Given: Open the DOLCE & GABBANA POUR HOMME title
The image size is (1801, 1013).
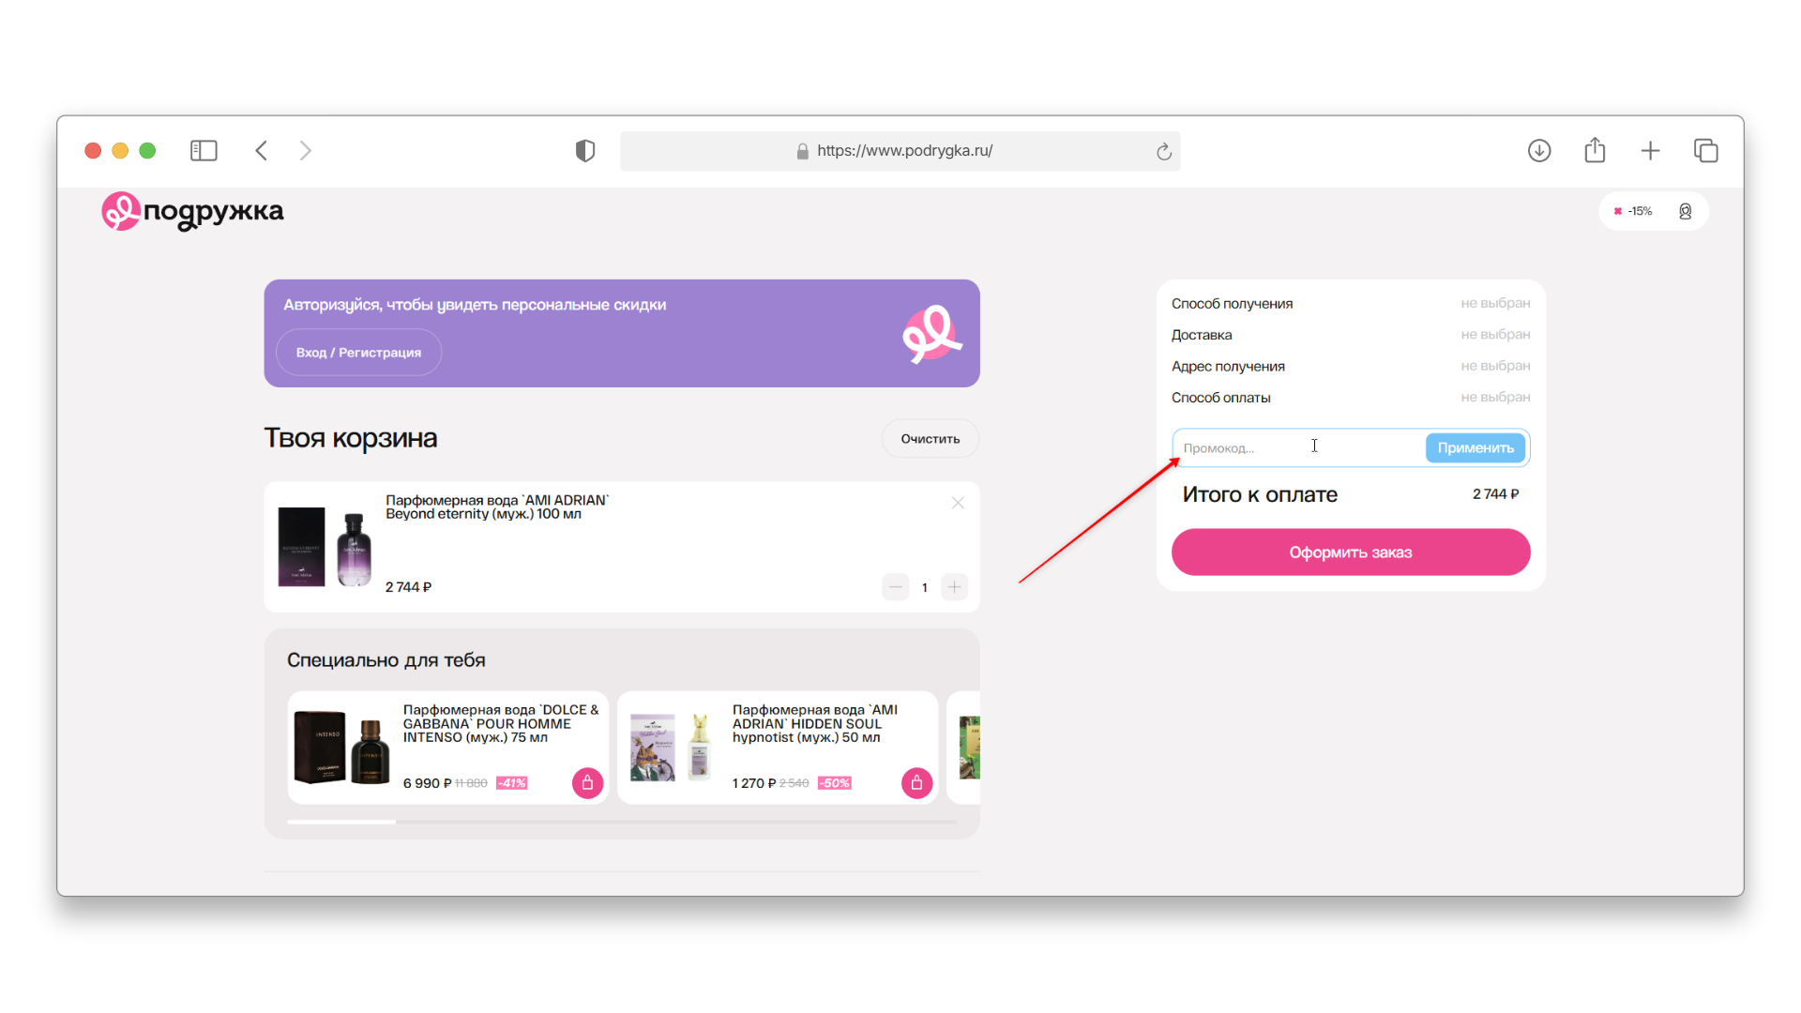Looking at the screenshot, I should [500, 724].
